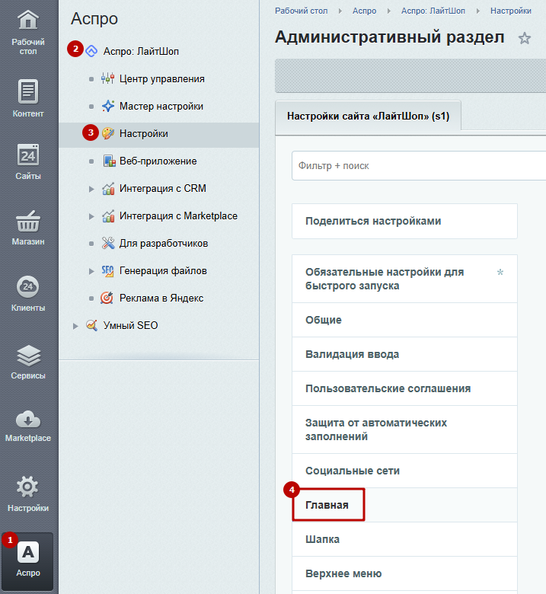The width and height of the screenshot is (546, 594).
Task: Expand the Умный SEO tree node
Action: click(x=75, y=326)
